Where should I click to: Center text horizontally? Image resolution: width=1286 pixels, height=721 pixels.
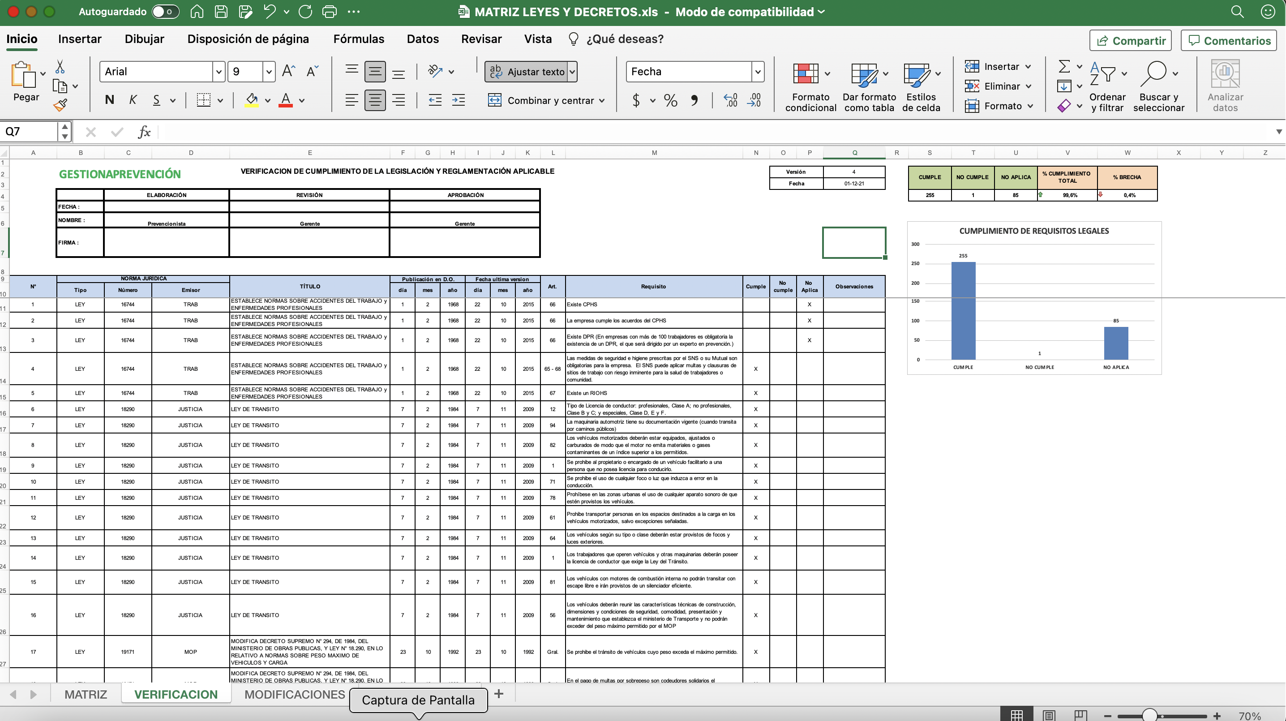pos(374,100)
